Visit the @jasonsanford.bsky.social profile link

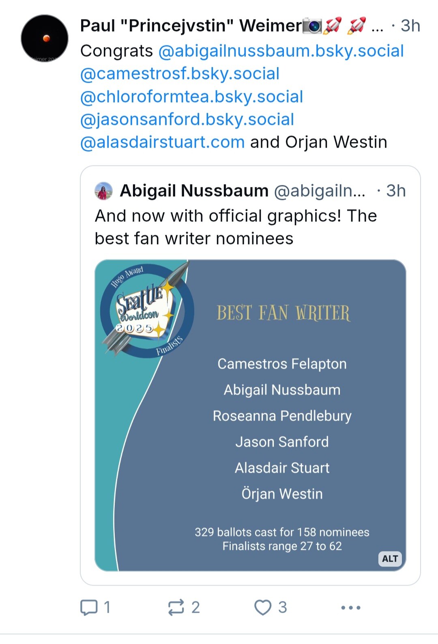[187, 119]
